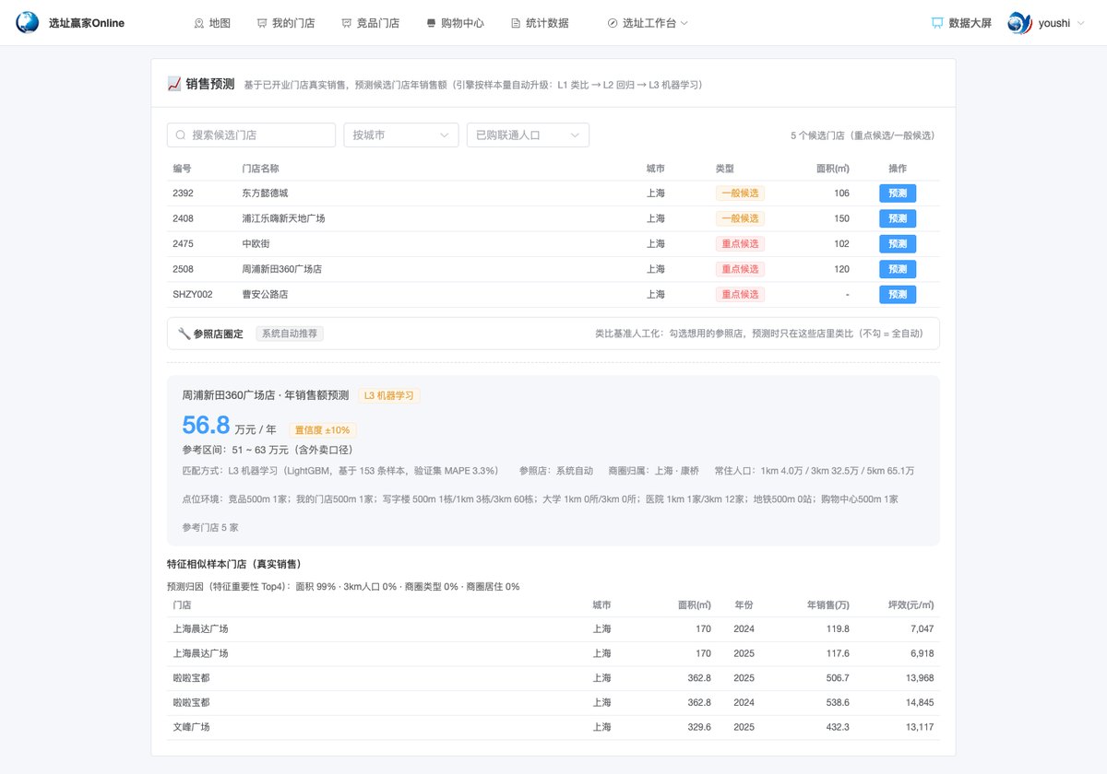Viewport: 1107px width, 774px height.
Task: Click the 选址赢家Online globe logo
Action: (x=28, y=23)
